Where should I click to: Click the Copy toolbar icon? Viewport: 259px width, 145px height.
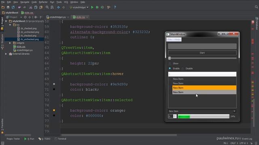tap(36, 7)
